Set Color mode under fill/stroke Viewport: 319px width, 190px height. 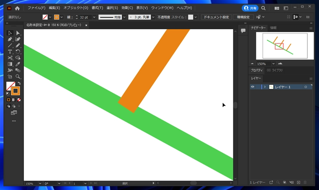[8, 100]
